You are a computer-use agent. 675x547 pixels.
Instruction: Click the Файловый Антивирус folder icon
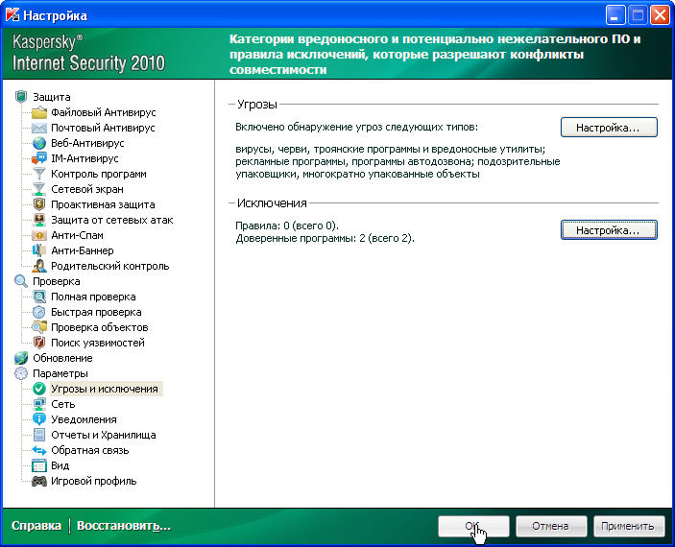point(38,112)
